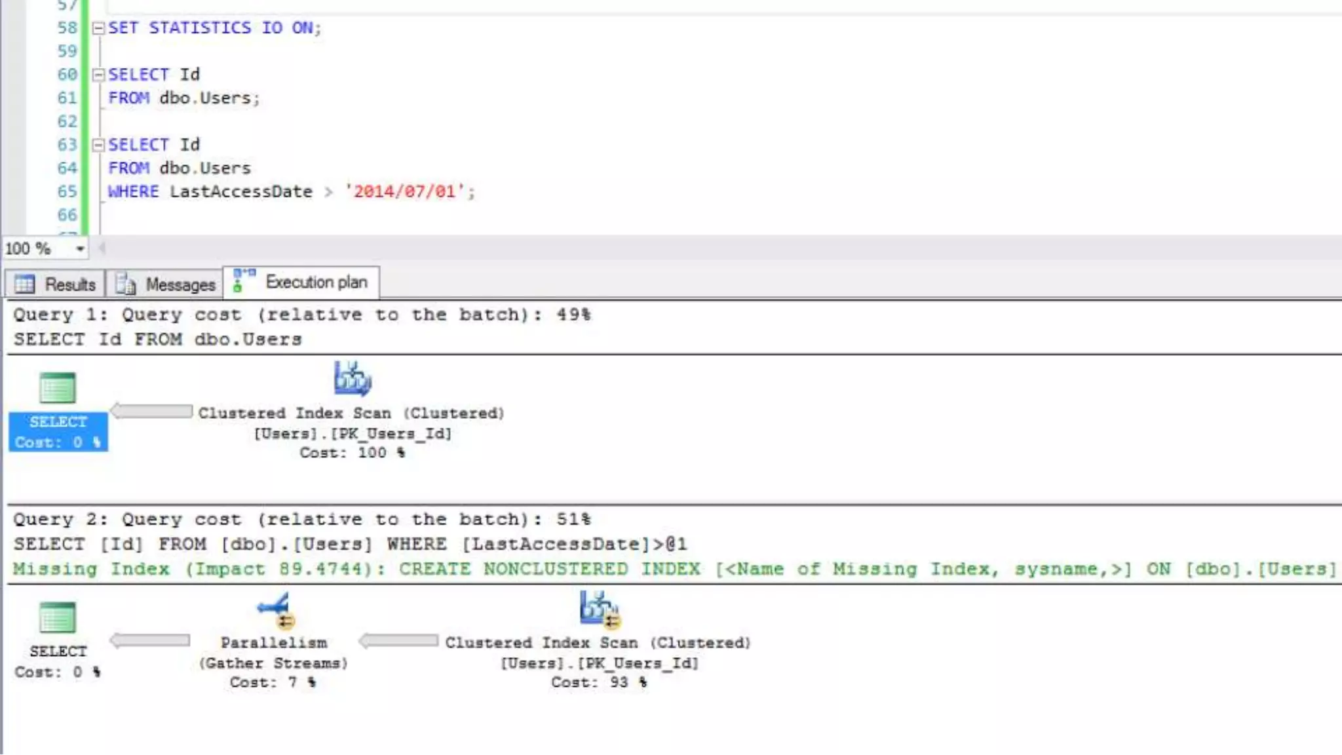Switch to the Messages tab
Image resolution: width=1342 pixels, height=755 pixels.
tap(180, 284)
